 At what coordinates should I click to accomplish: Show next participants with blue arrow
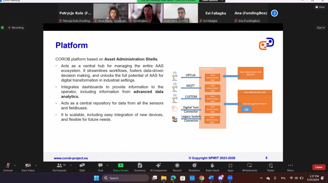tap(274, 13)
